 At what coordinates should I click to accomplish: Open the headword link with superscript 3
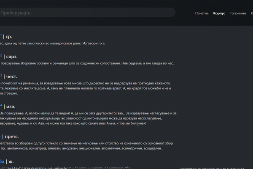click(1, 76)
